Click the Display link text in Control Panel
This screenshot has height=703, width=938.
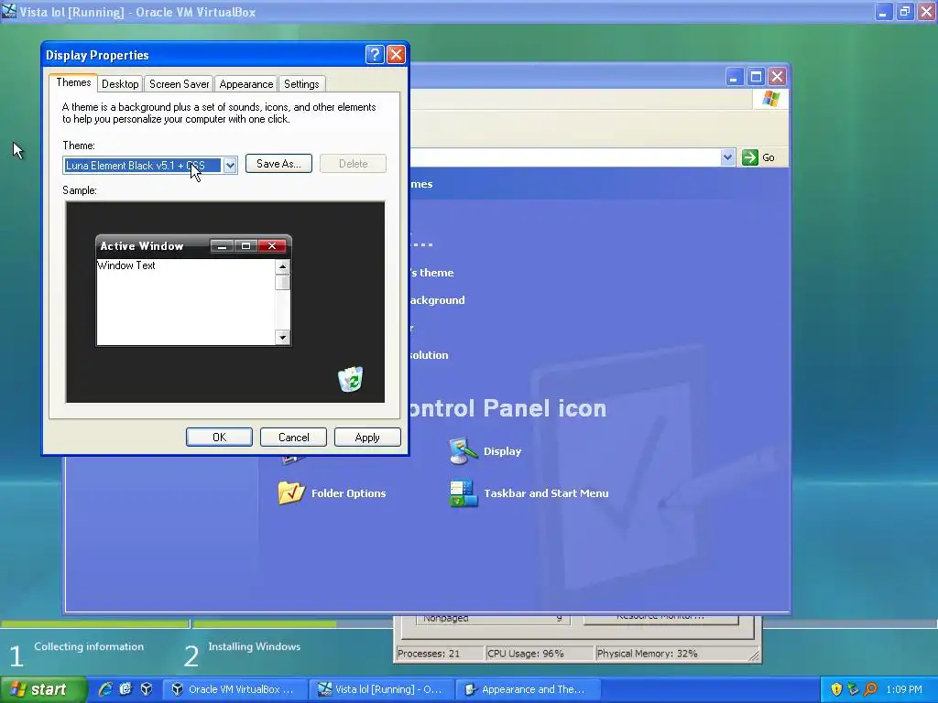click(503, 451)
